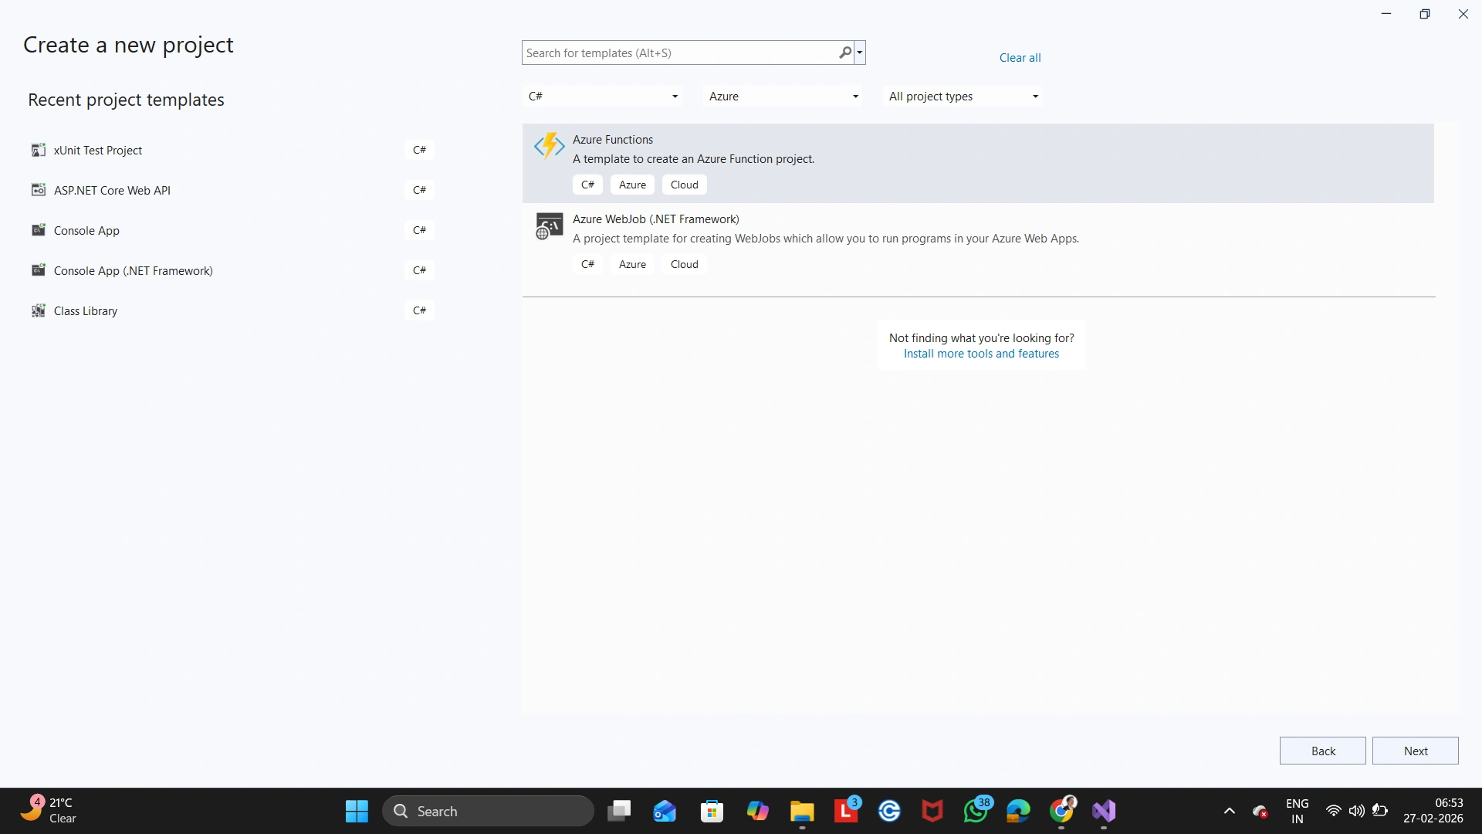Click the xUnit Test Project template icon

point(38,150)
